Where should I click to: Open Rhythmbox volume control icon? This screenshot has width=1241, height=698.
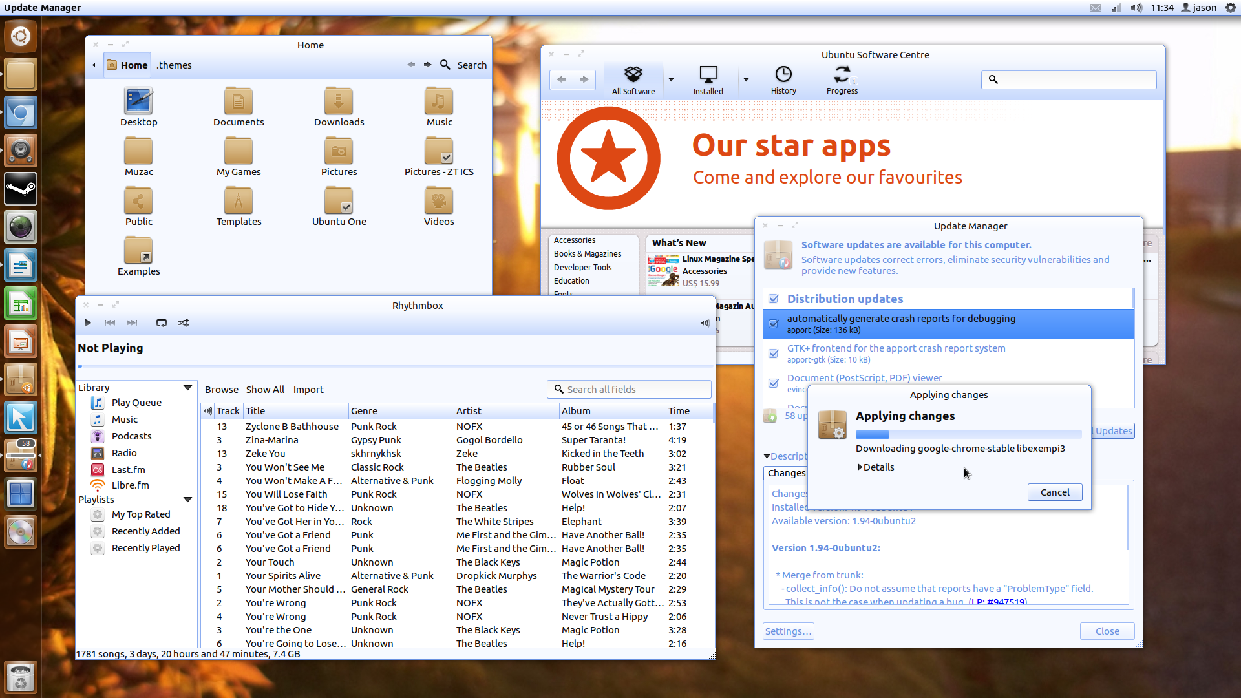[705, 323]
